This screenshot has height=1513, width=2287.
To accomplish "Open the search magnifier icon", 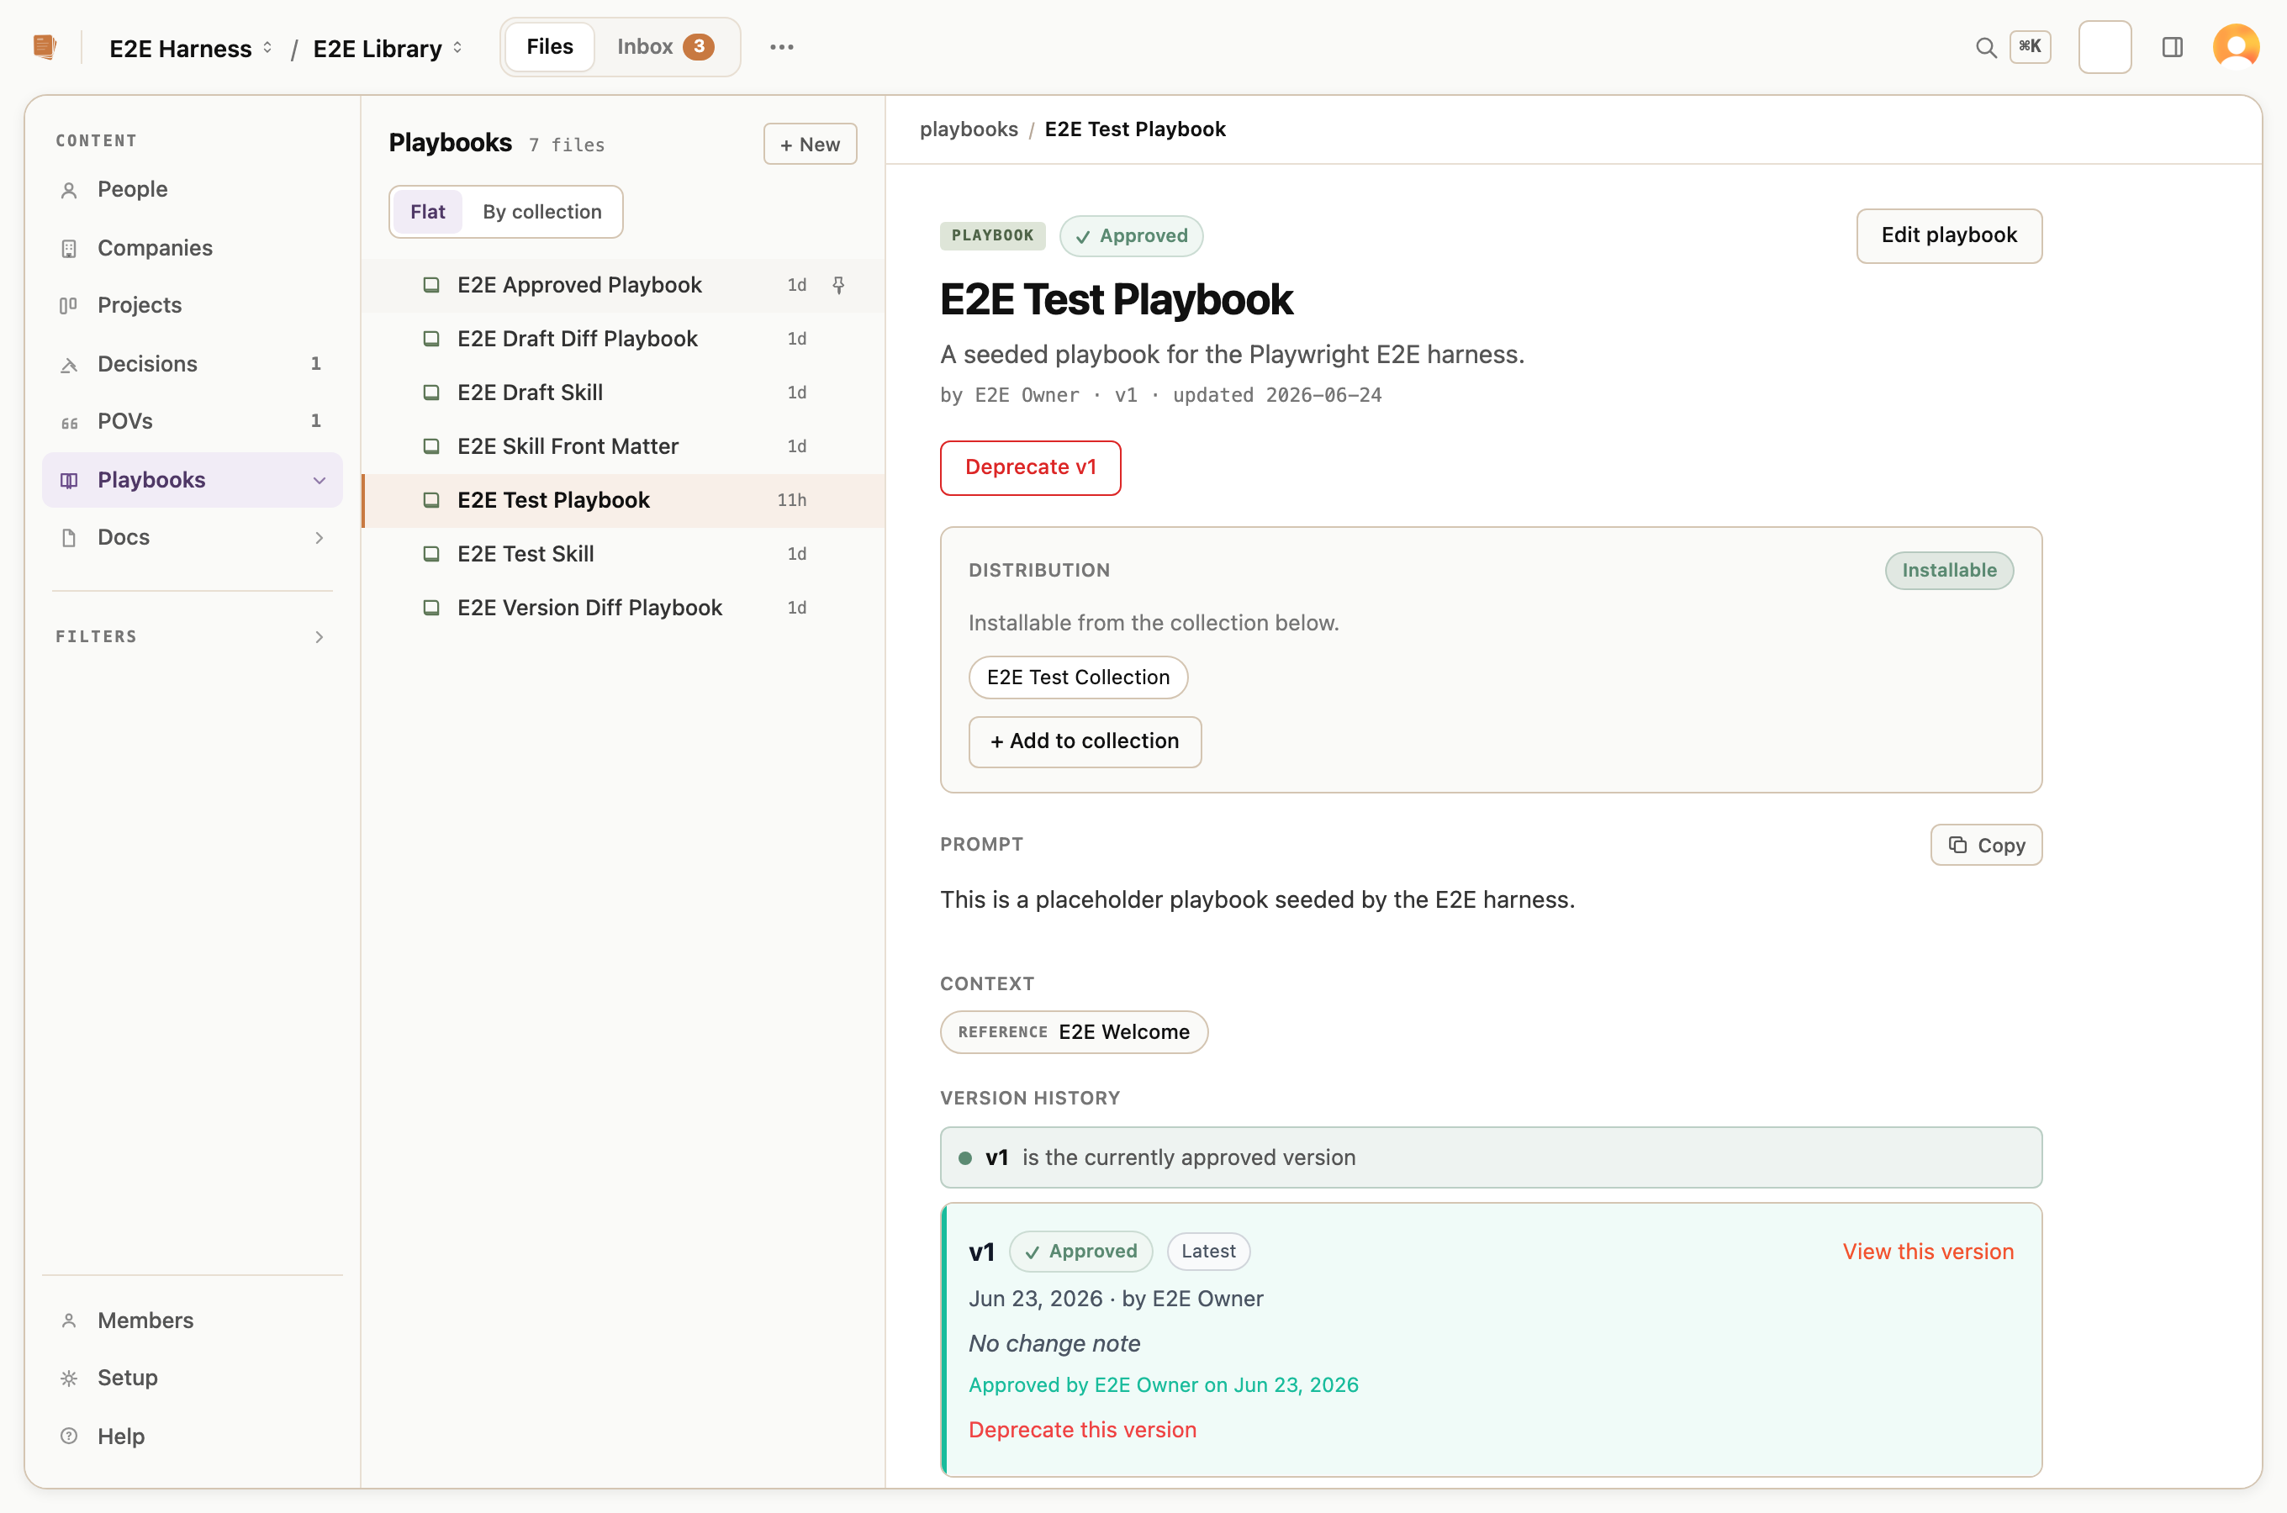I will (x=1985, y=47).
